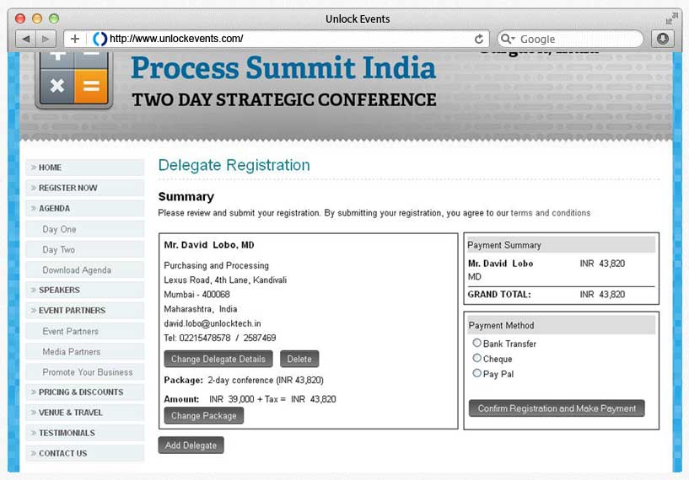Click Confirm Registration and Make Payment button

tap(557, 408)
